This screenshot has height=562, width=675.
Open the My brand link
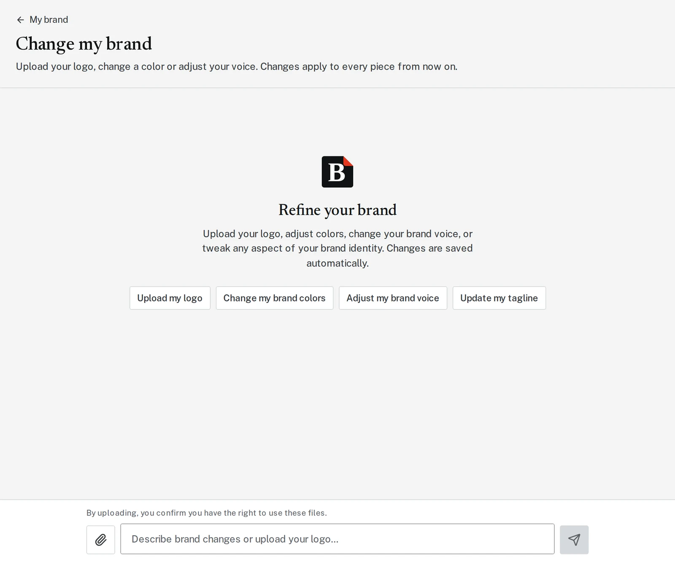coord(49,20)
